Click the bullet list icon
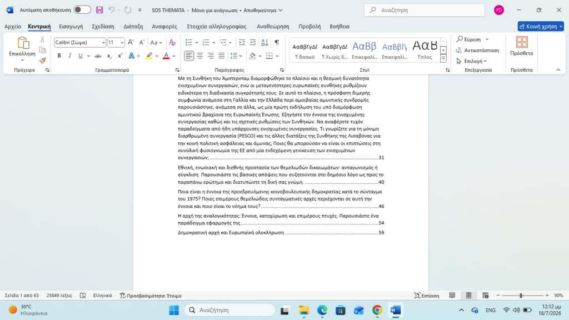This screenshot has width=569, height=320. pos(189,42)
